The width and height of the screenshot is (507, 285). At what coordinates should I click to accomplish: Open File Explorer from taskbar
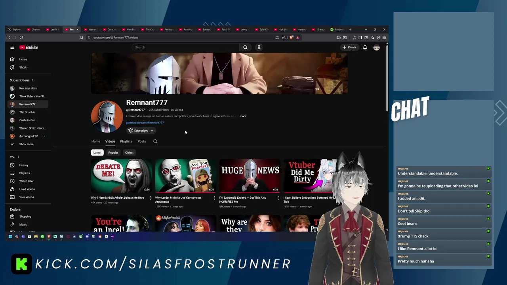(x=36, y=236)
